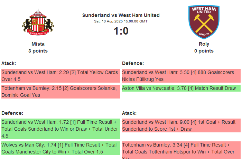Select the Niclas Füllkrug Goalscorers bet
This screenshot has width=242, height=159.
[x=181, y=76]
